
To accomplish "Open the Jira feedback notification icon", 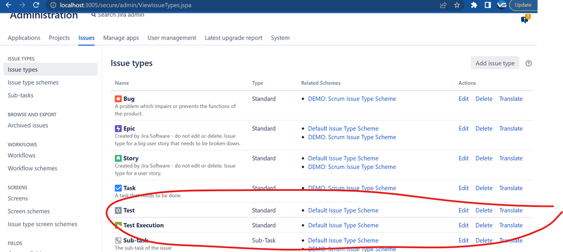I will click(526, 19).
